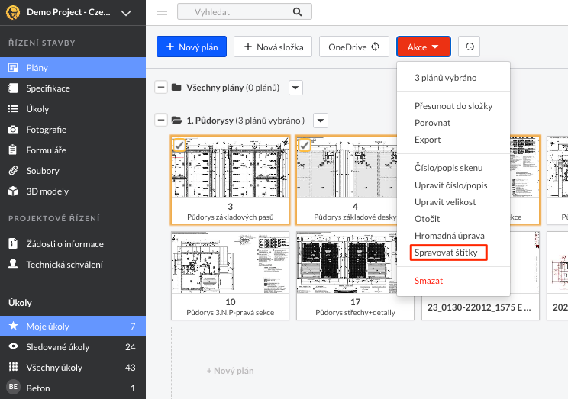Viewport: 568px width, 399px height.
Task: Click the Soubory paperclip icon
Action: [x=13, y=171]
